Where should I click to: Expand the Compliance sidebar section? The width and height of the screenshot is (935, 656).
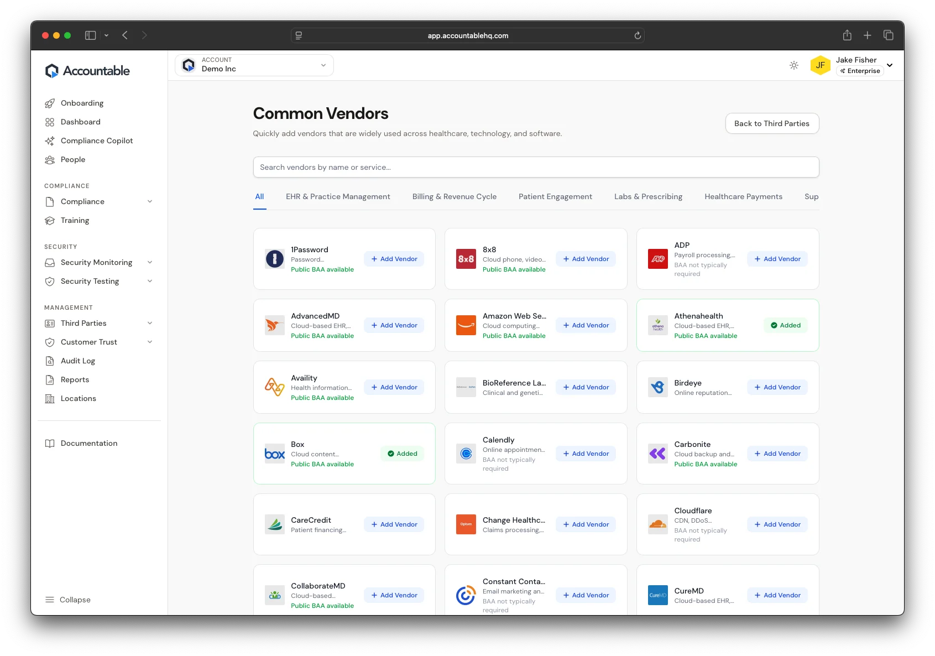150,202
